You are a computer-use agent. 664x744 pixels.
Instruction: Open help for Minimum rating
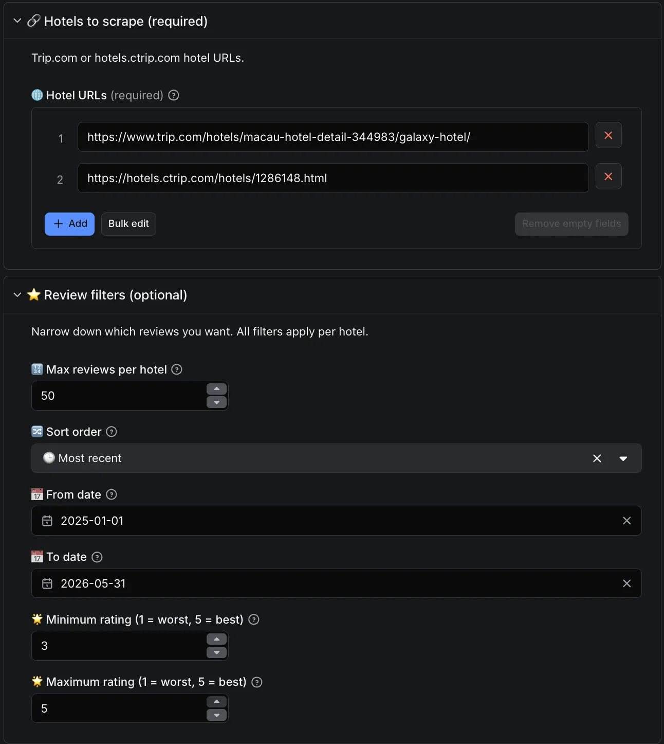(x=254, y=619)
